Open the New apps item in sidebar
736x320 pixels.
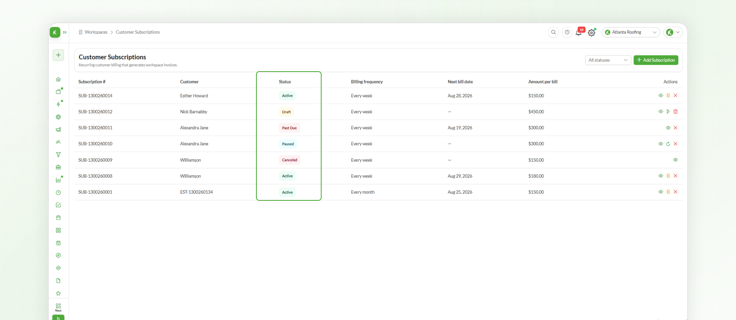click(58, 307)
